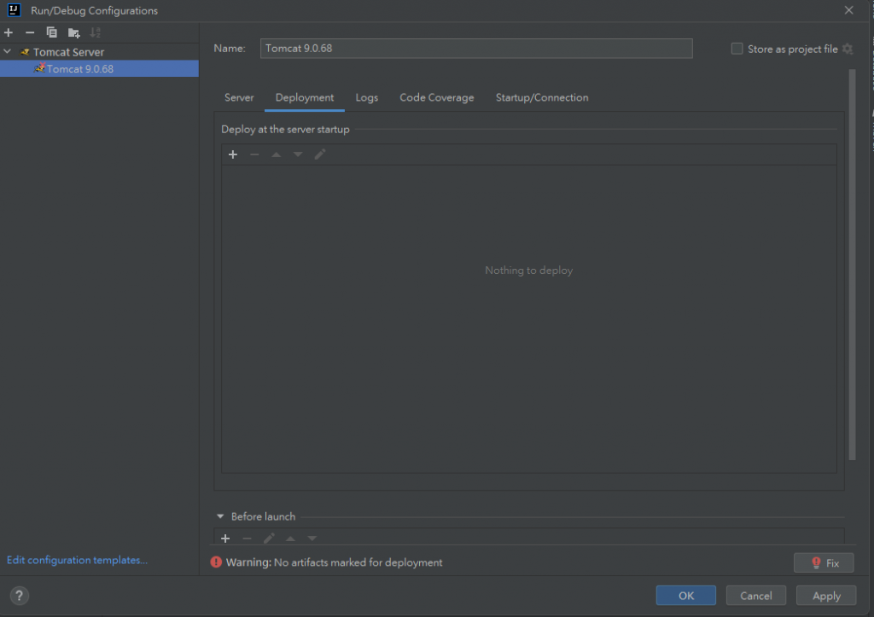Image resolution: width=874 pixels, height=617 pixels.
Task: Edit Before launch task pencil icon
Action: (x=269, y=538)
